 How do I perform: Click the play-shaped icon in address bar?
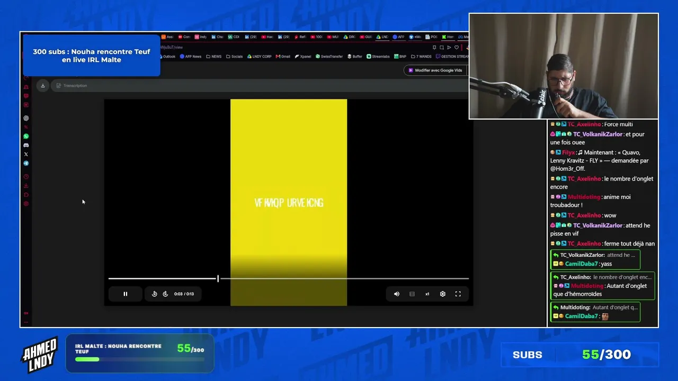coord(449,47)
